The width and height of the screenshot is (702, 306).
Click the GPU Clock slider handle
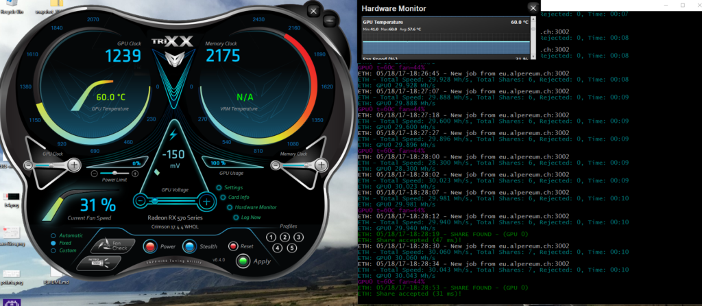51,165
